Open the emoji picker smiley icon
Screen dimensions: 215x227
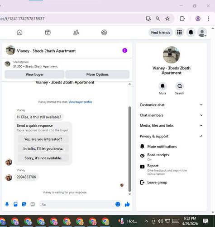118,204
